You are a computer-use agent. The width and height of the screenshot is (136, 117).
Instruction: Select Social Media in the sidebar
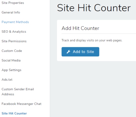11,60
